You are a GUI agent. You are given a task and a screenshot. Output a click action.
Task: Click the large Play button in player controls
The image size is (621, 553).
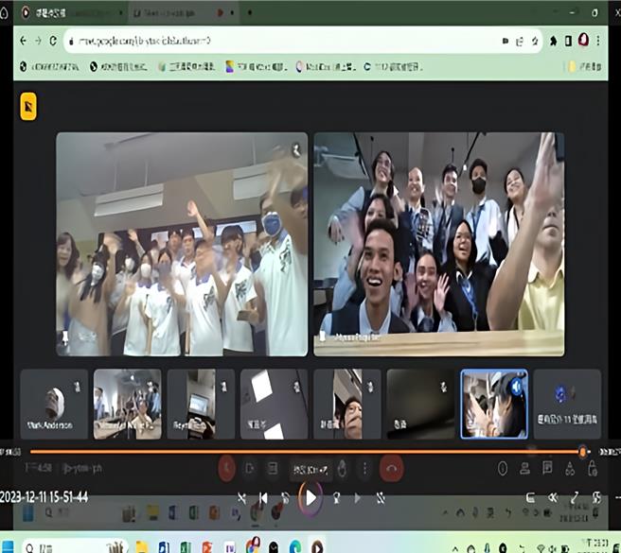(x=310, y=497)
